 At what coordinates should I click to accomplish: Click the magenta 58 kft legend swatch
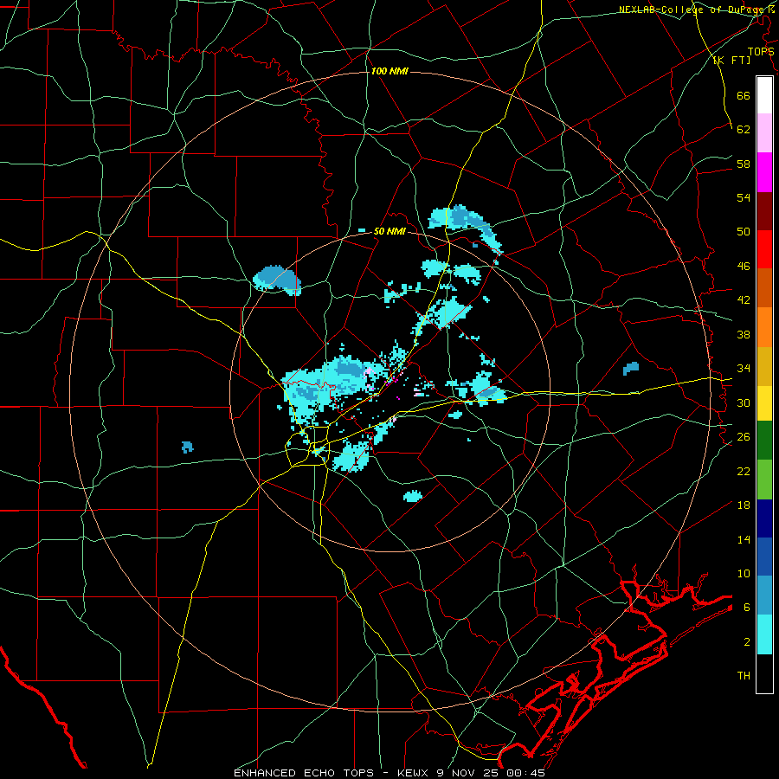(x=764, y=172)
